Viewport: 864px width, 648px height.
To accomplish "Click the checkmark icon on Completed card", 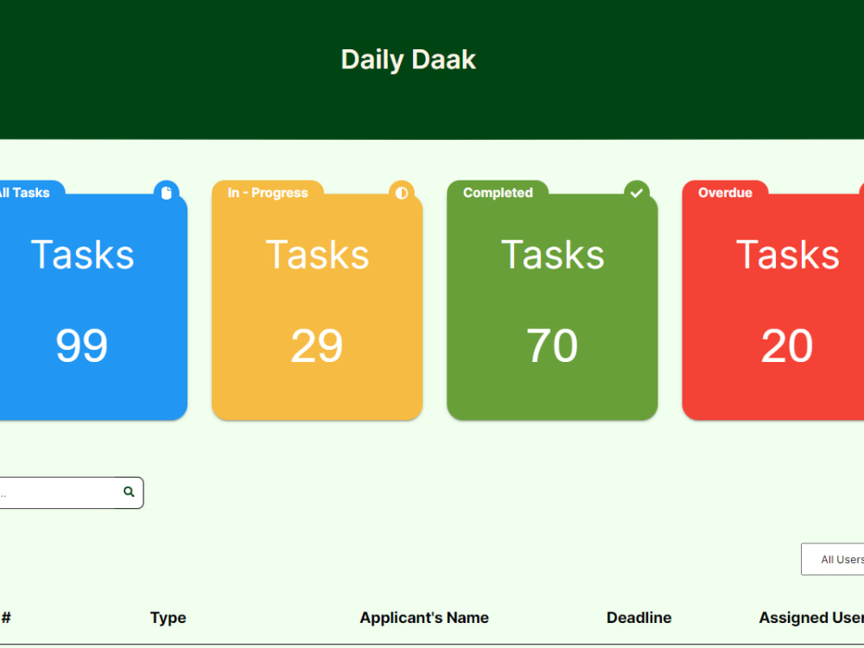I will (637, 193).
